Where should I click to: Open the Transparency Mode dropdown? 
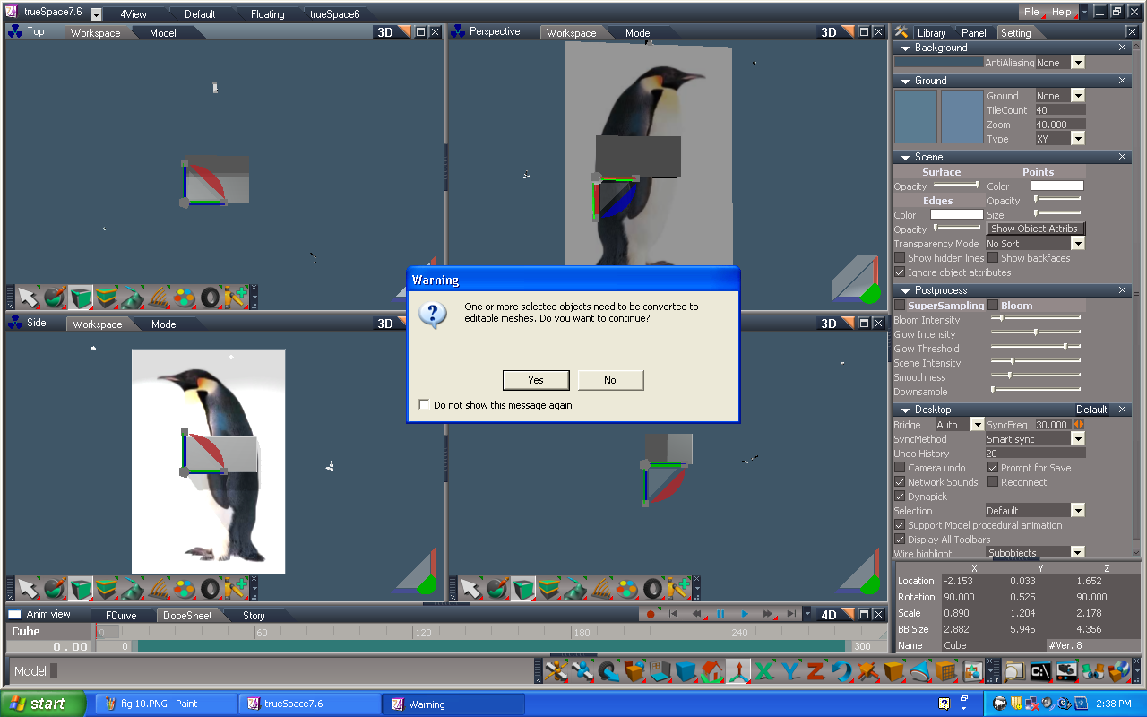click(x=1076, y=243)
